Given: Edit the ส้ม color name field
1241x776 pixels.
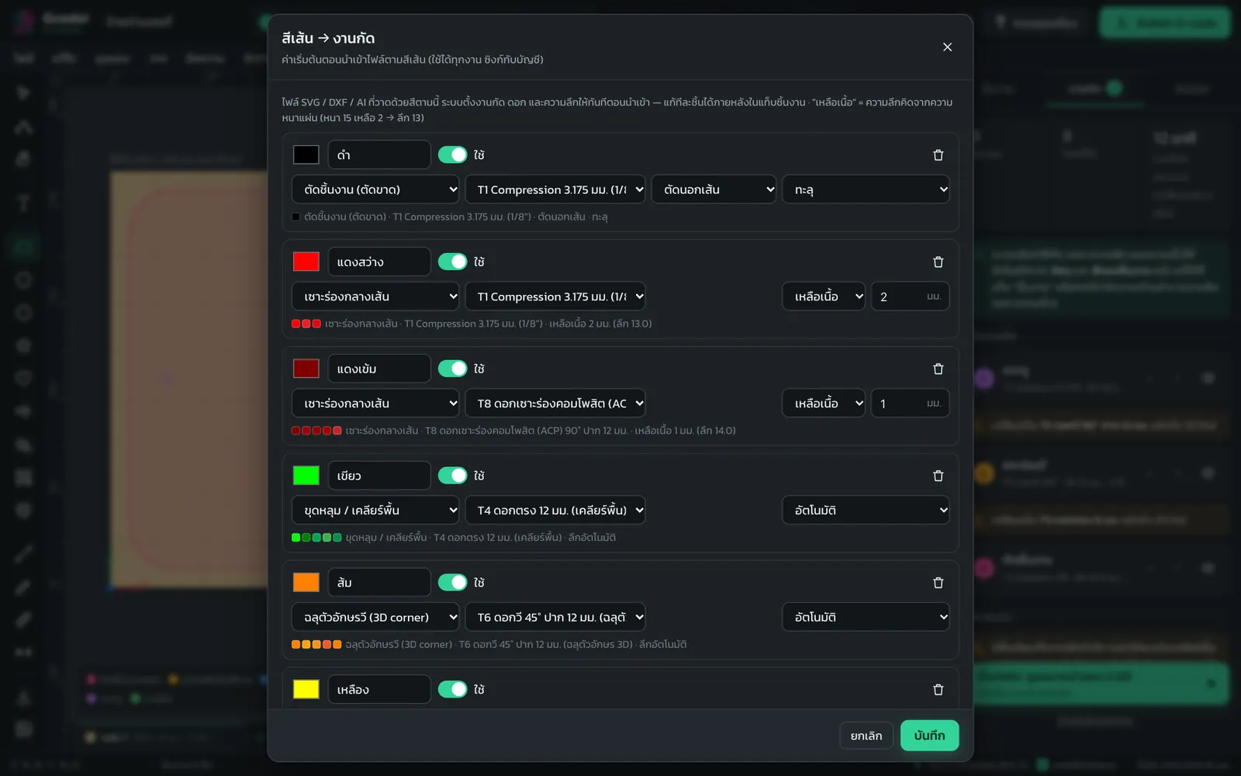Looking at the screenshot, I should click(x=379, y=583).
